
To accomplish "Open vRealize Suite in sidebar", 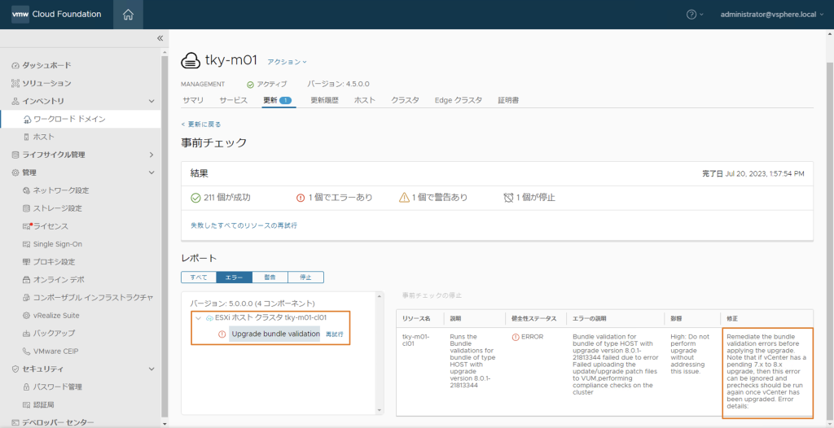I will (x=56, y=315).
